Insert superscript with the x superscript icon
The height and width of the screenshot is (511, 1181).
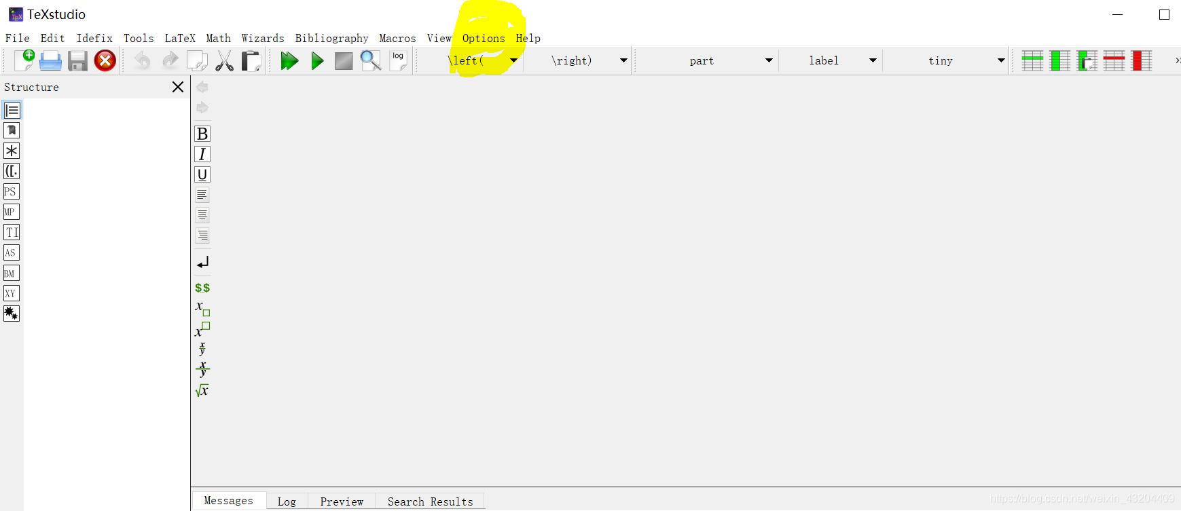pos(202,329)
